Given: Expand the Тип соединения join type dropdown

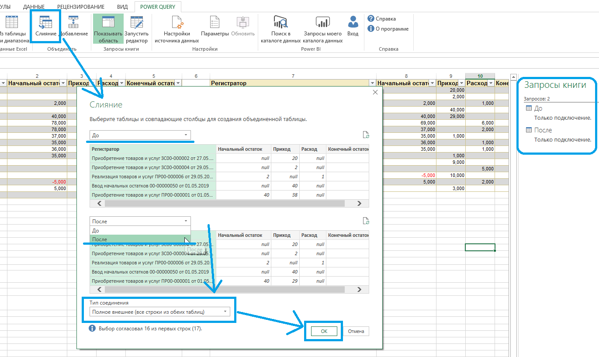Looking at the screenshot, I should click(x=159, y=312).
